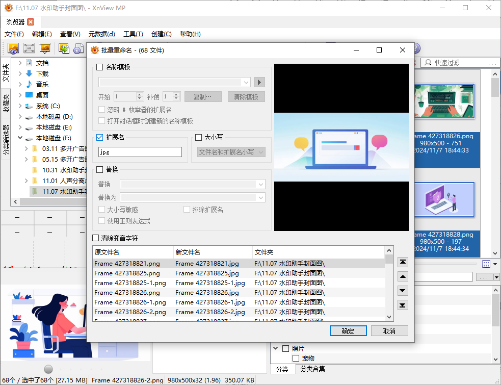Screen dimensions: 501x385
Task: Click the move-to-bottom arrow button
Action: (403, 305)
